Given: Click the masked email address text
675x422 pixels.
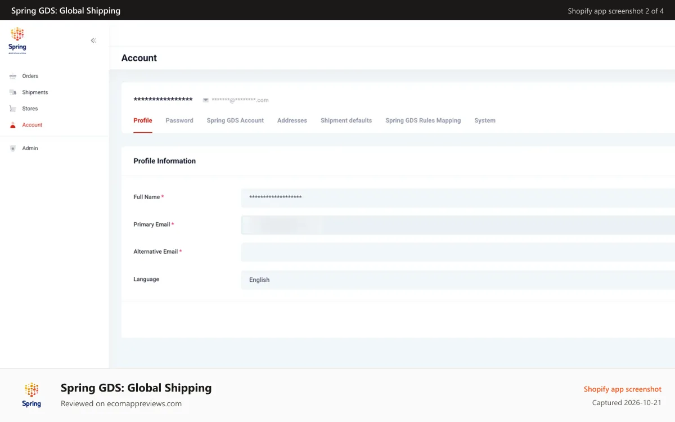Looking at the screenshot, I should click(x=240, y=100).
